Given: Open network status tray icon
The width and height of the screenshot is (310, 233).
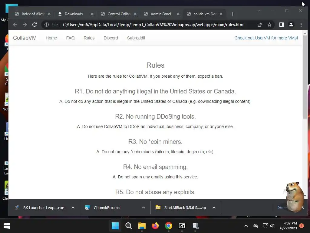Looking at the screenshot, I should (265, 226).
